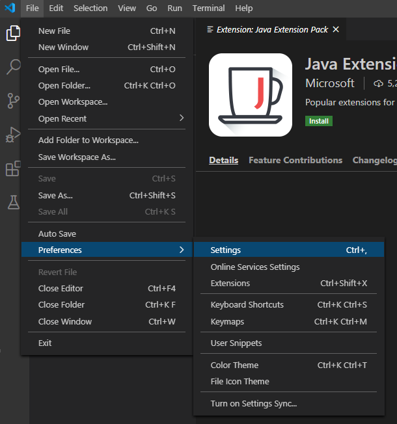Switch to the Details tab
397x424 pixels.
pos(223,160)
